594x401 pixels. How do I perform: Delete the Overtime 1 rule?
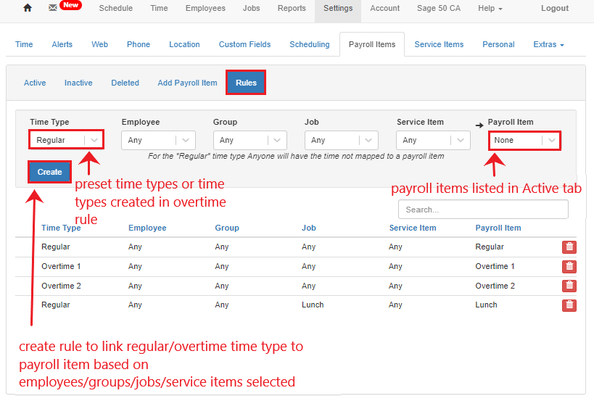569,267
